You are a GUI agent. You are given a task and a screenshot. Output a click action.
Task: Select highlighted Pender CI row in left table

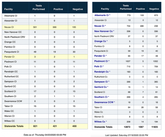point(45,57)
